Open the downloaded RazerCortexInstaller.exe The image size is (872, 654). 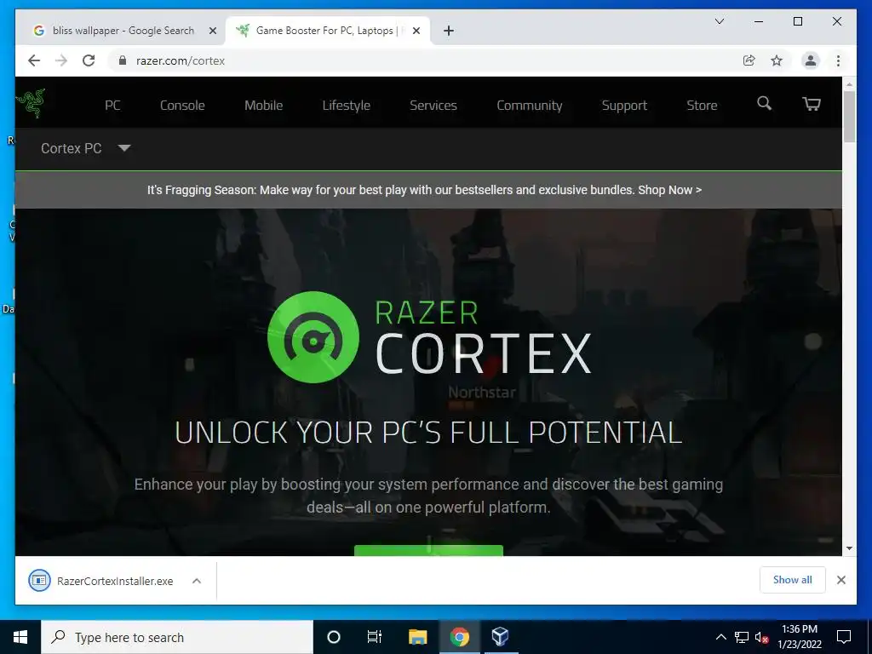(x=115, y=581)
